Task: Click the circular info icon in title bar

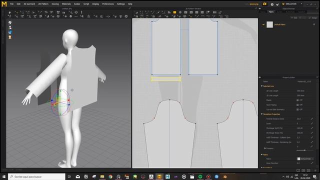Action: (272, 4)
